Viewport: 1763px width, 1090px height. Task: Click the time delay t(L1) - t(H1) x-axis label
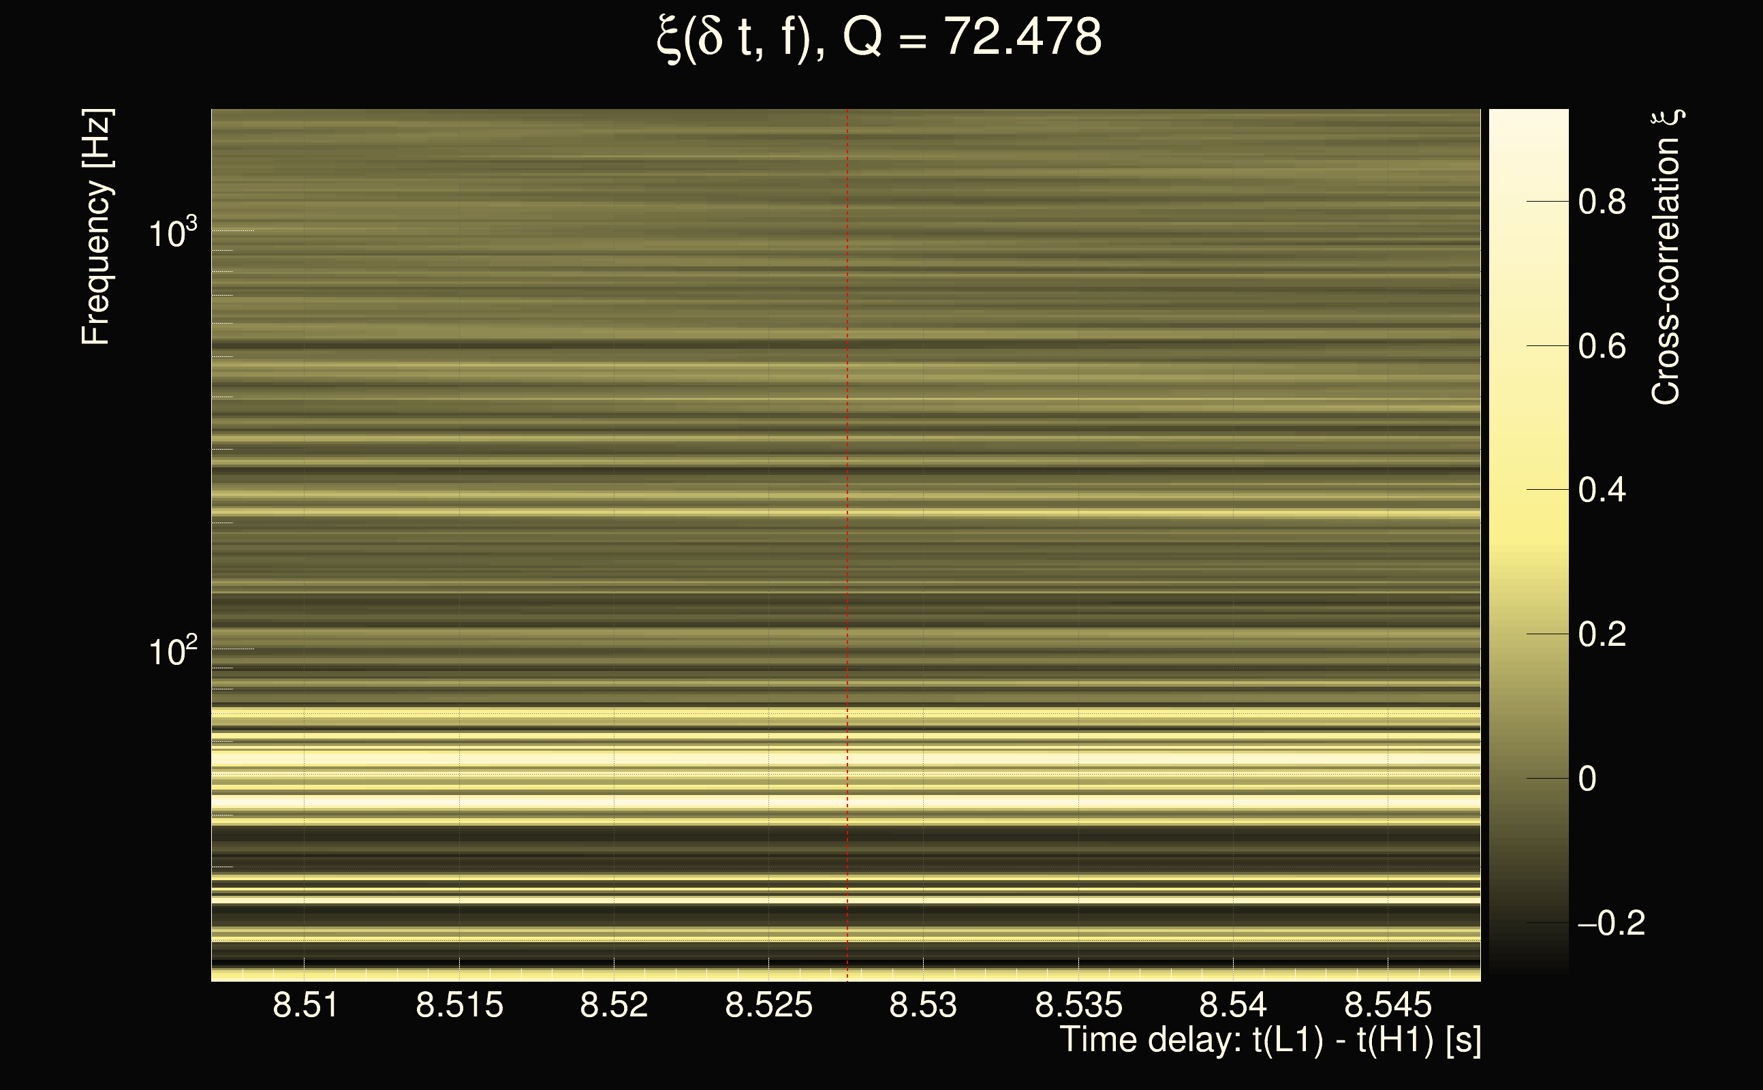[1270, 1040]
